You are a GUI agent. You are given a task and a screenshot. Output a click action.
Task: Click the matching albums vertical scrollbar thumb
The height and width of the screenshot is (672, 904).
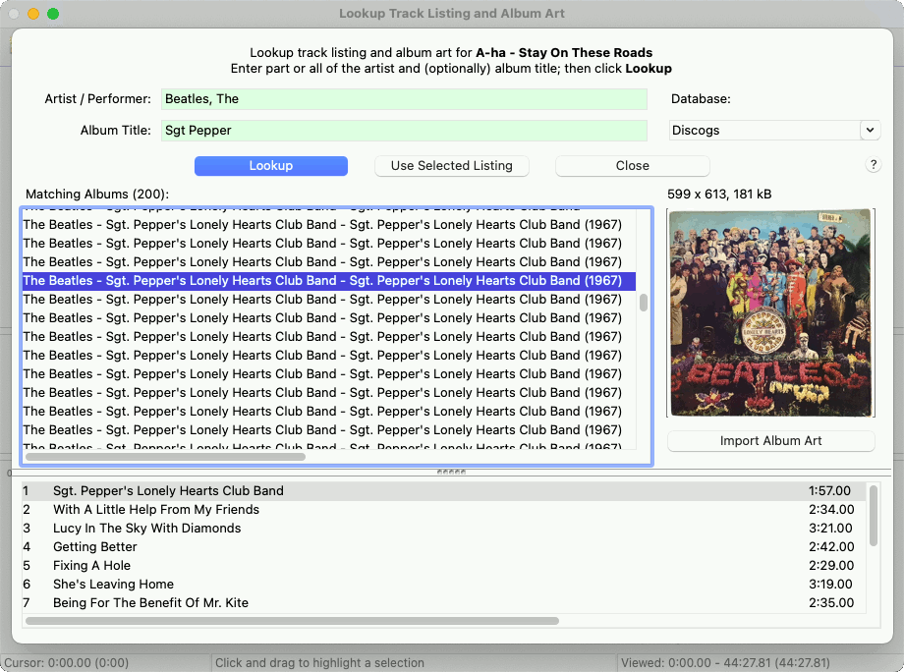point(644,303)
